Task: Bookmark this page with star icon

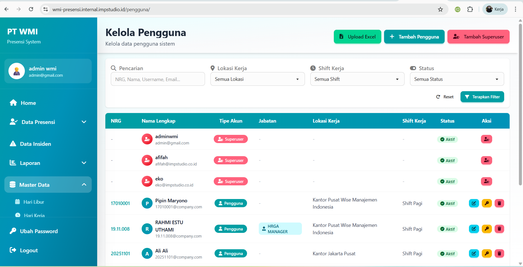Action: point(440,10)
